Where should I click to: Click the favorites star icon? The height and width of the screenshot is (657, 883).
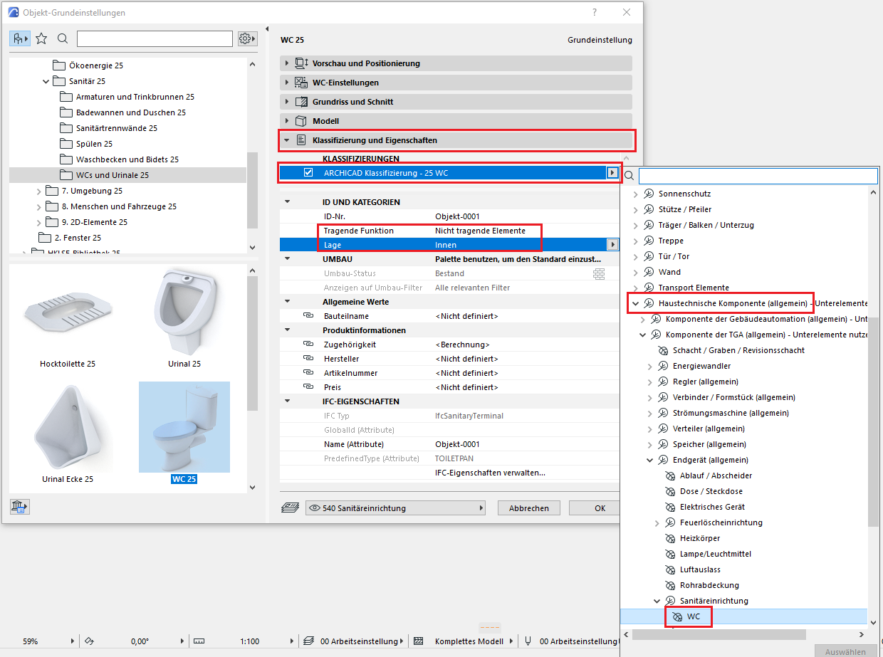tap(41, 38)
